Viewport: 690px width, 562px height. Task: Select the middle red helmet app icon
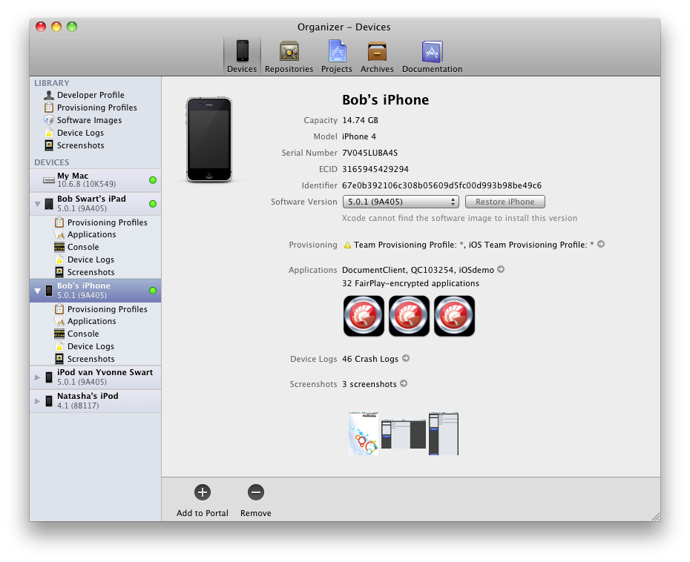[x=409, y=316]
